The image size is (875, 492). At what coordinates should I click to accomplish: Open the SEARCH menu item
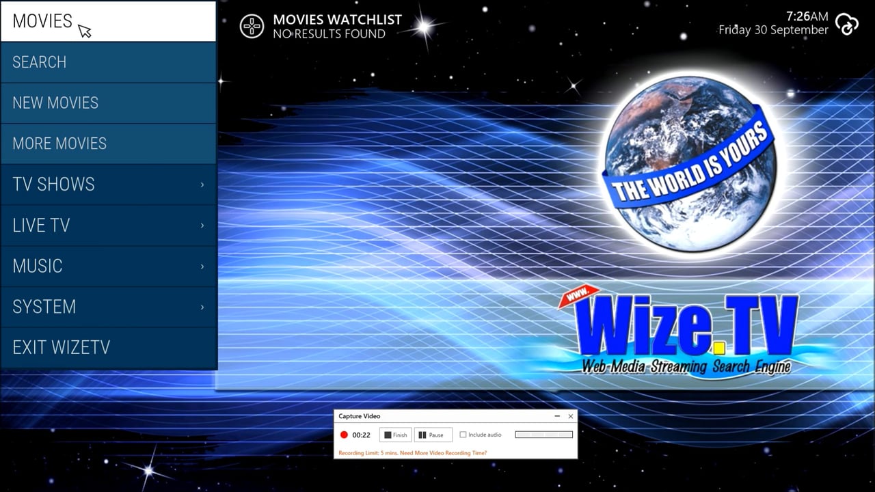[108, 62]
